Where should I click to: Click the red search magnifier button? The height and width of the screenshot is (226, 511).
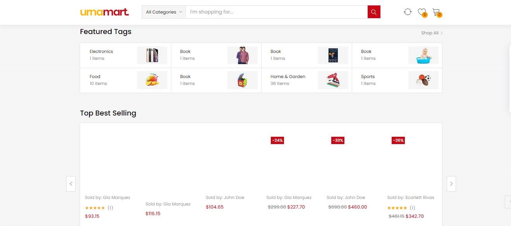coord(374,12)
